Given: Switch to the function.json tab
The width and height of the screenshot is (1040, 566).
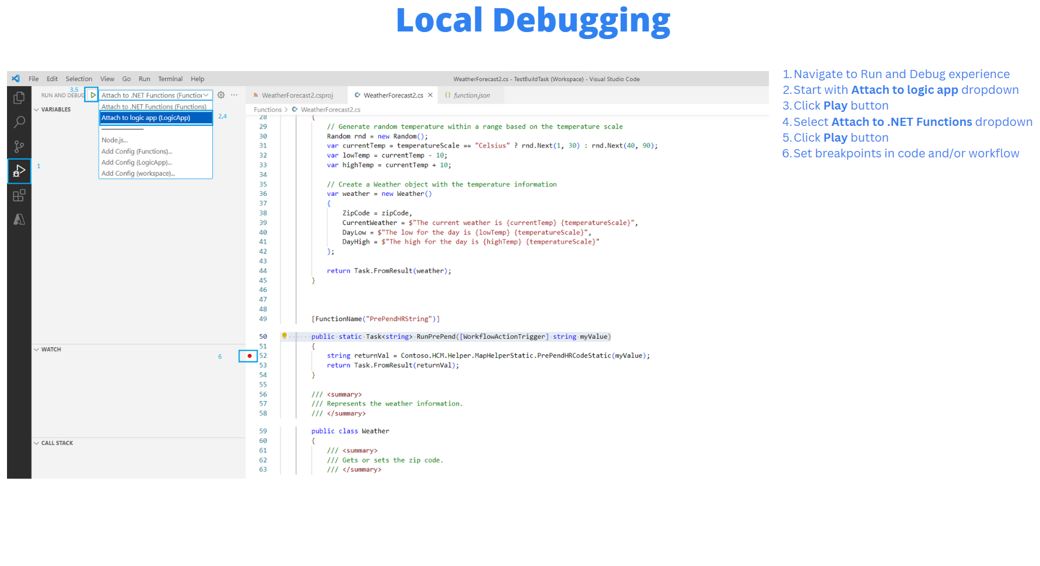Looking at the screenshot, I should coord(471,95).
